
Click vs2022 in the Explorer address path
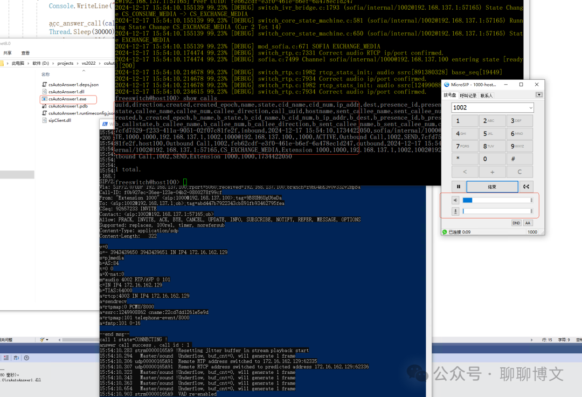coord(89,64)
